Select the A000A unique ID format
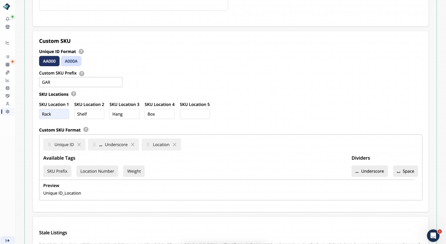 coord(71,61)
